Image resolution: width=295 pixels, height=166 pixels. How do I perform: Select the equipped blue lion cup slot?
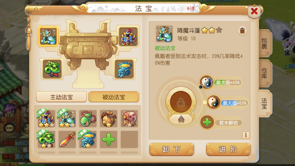[x=124, y=69]
